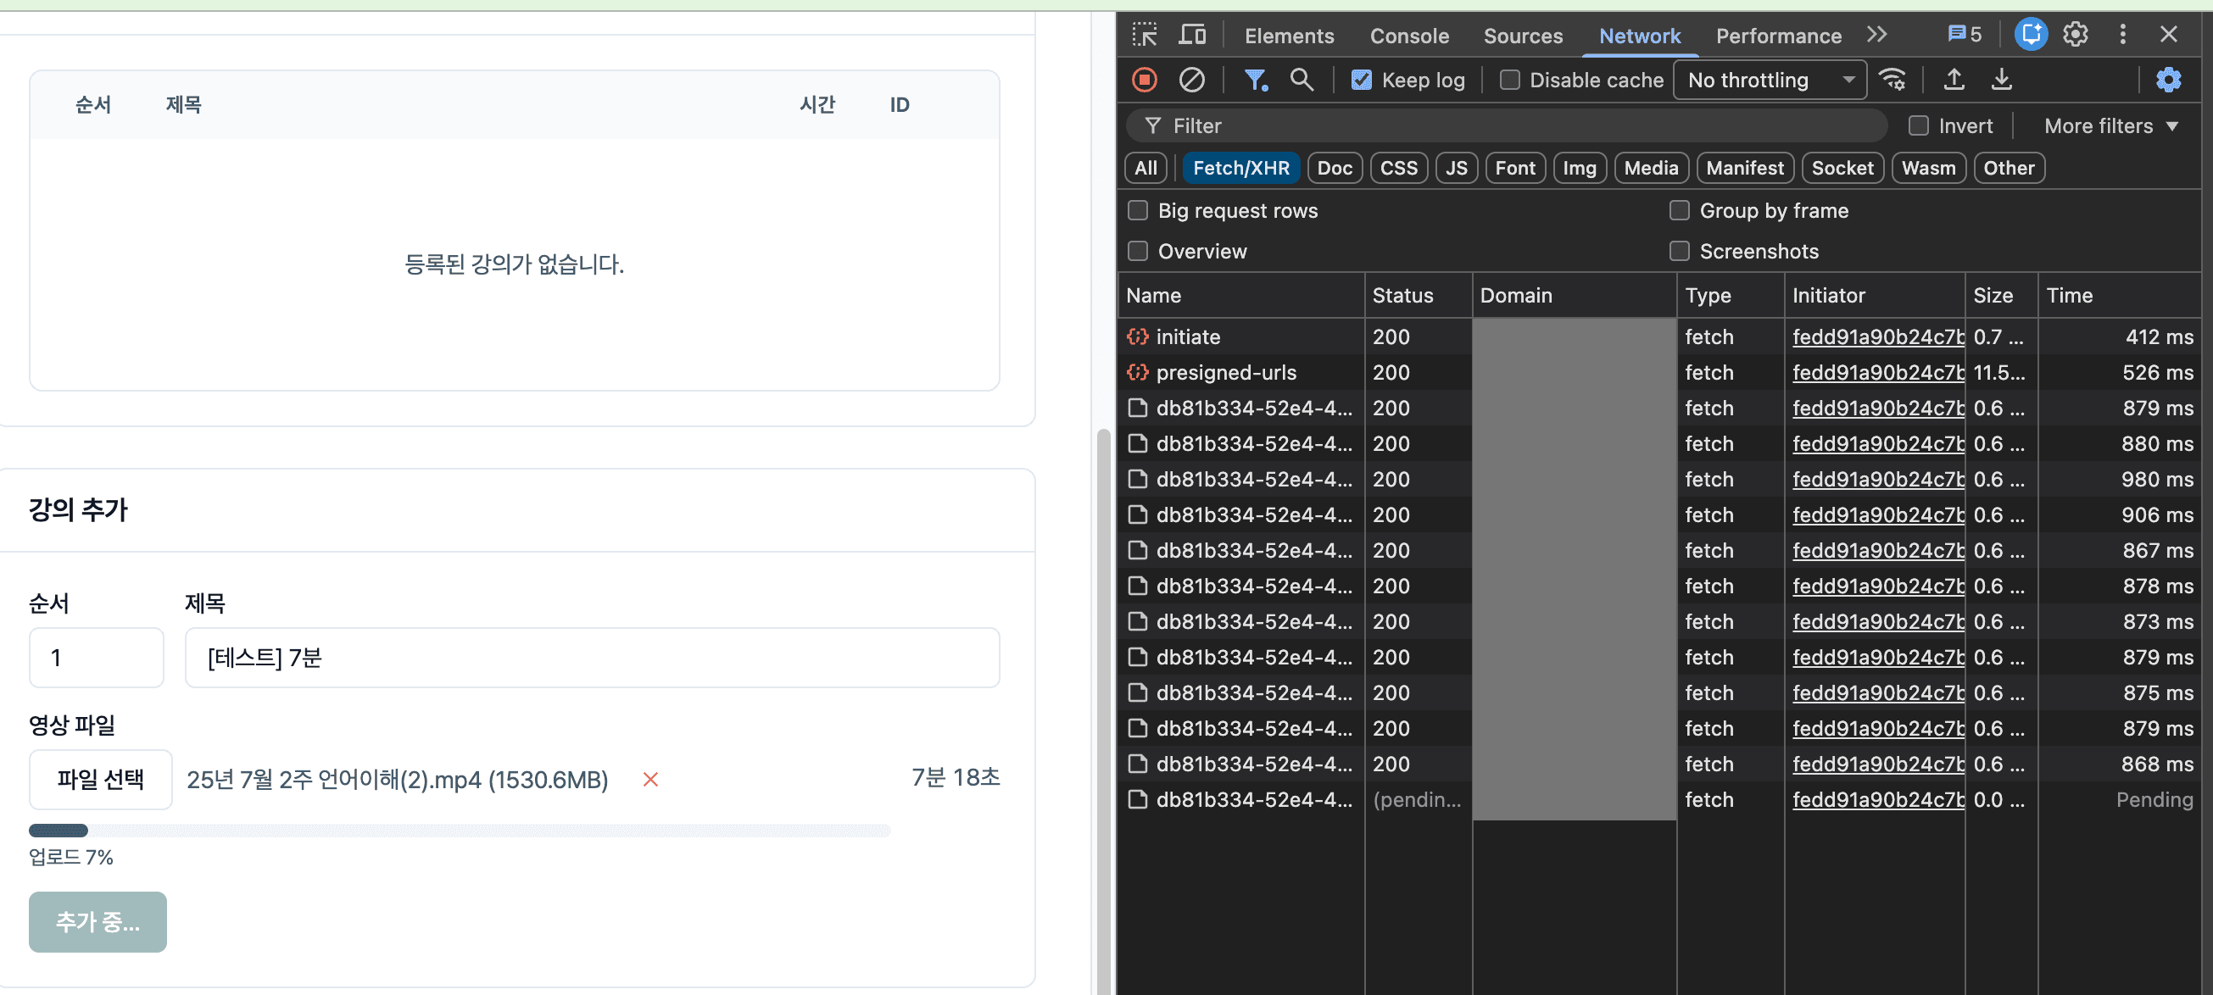Activate the inspect element picker icon
Image resolution: width=2213 pixels, height=995 pixels.
pyautogui.click(x=1145, y=36)
